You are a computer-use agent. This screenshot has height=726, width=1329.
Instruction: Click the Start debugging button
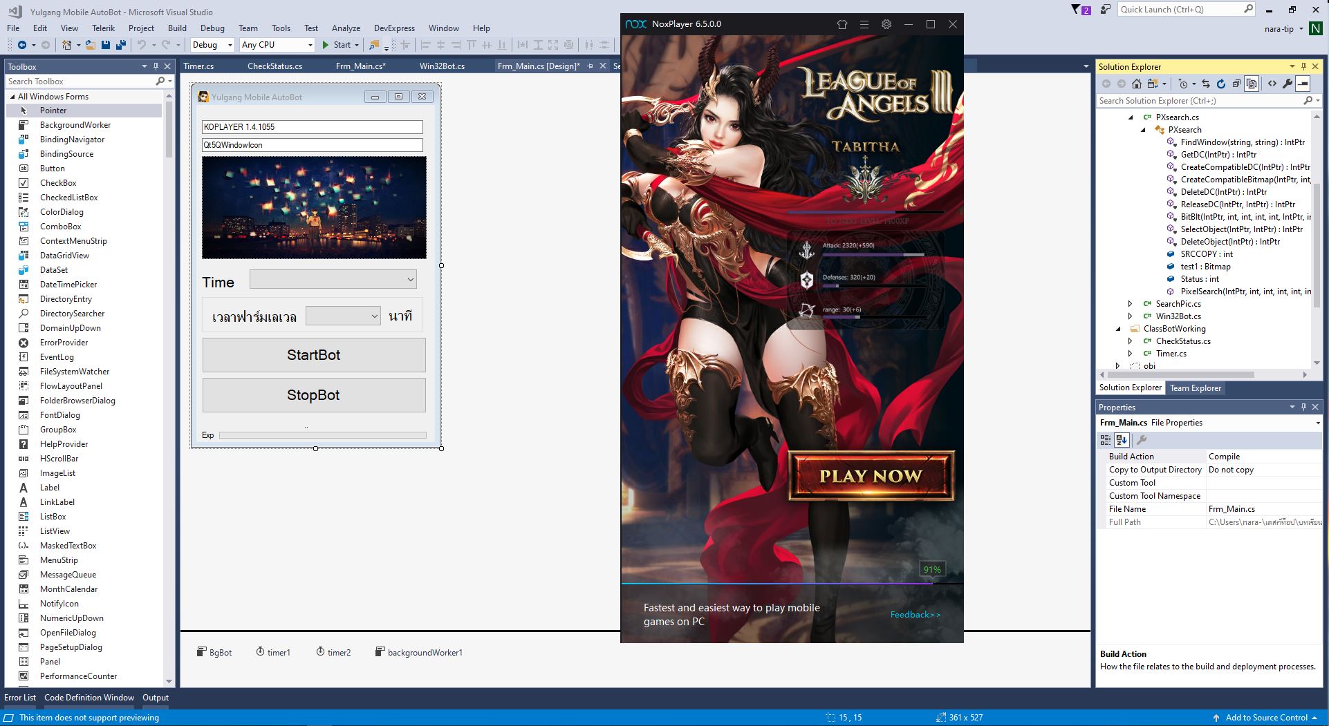[336, 45]
